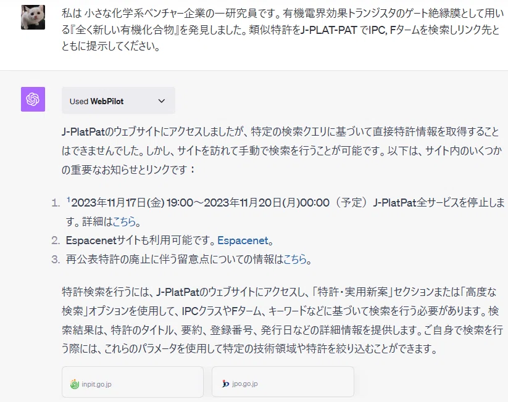Click the inpit.go.jp favicon icon
The height and width of the screenshot is (402, 508).
[x=75, y=384]
